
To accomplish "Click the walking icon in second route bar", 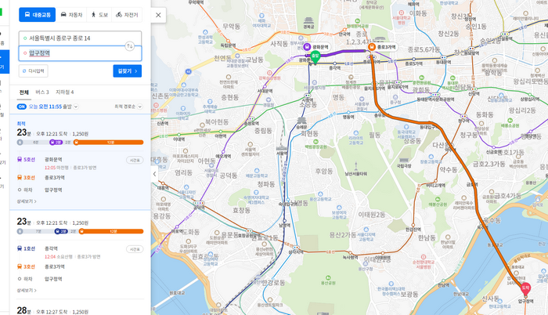I will click(x=20, y=231).
